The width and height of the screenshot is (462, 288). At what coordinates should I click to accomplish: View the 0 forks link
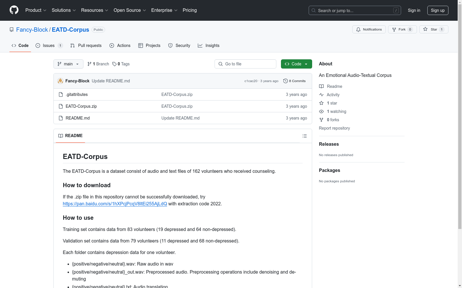pos(329,120)
